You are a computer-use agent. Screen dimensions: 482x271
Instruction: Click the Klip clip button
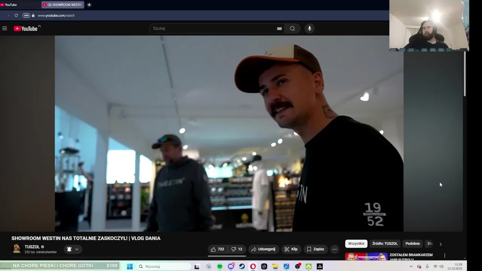(291, 249)
